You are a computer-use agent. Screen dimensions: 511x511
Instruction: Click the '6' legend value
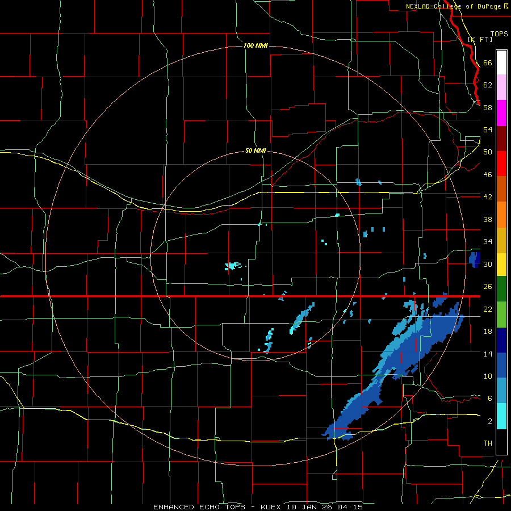tap(490, 399)
